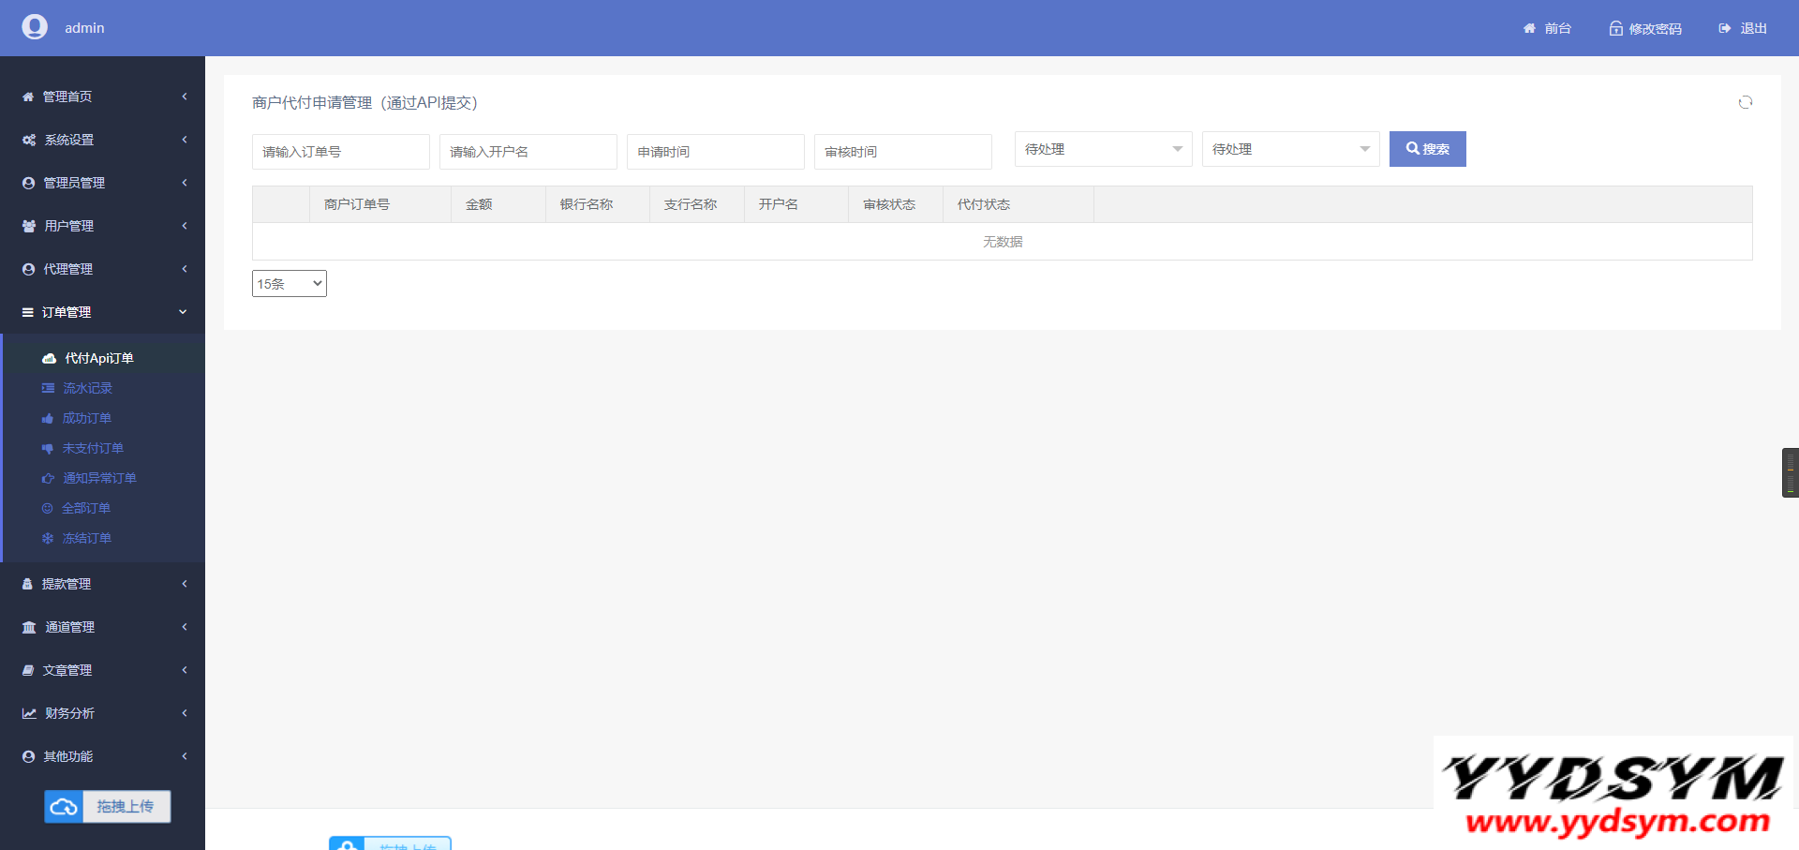Open 流水记录 from the sidebar
1799x850 pixels.
pos(87,388)
